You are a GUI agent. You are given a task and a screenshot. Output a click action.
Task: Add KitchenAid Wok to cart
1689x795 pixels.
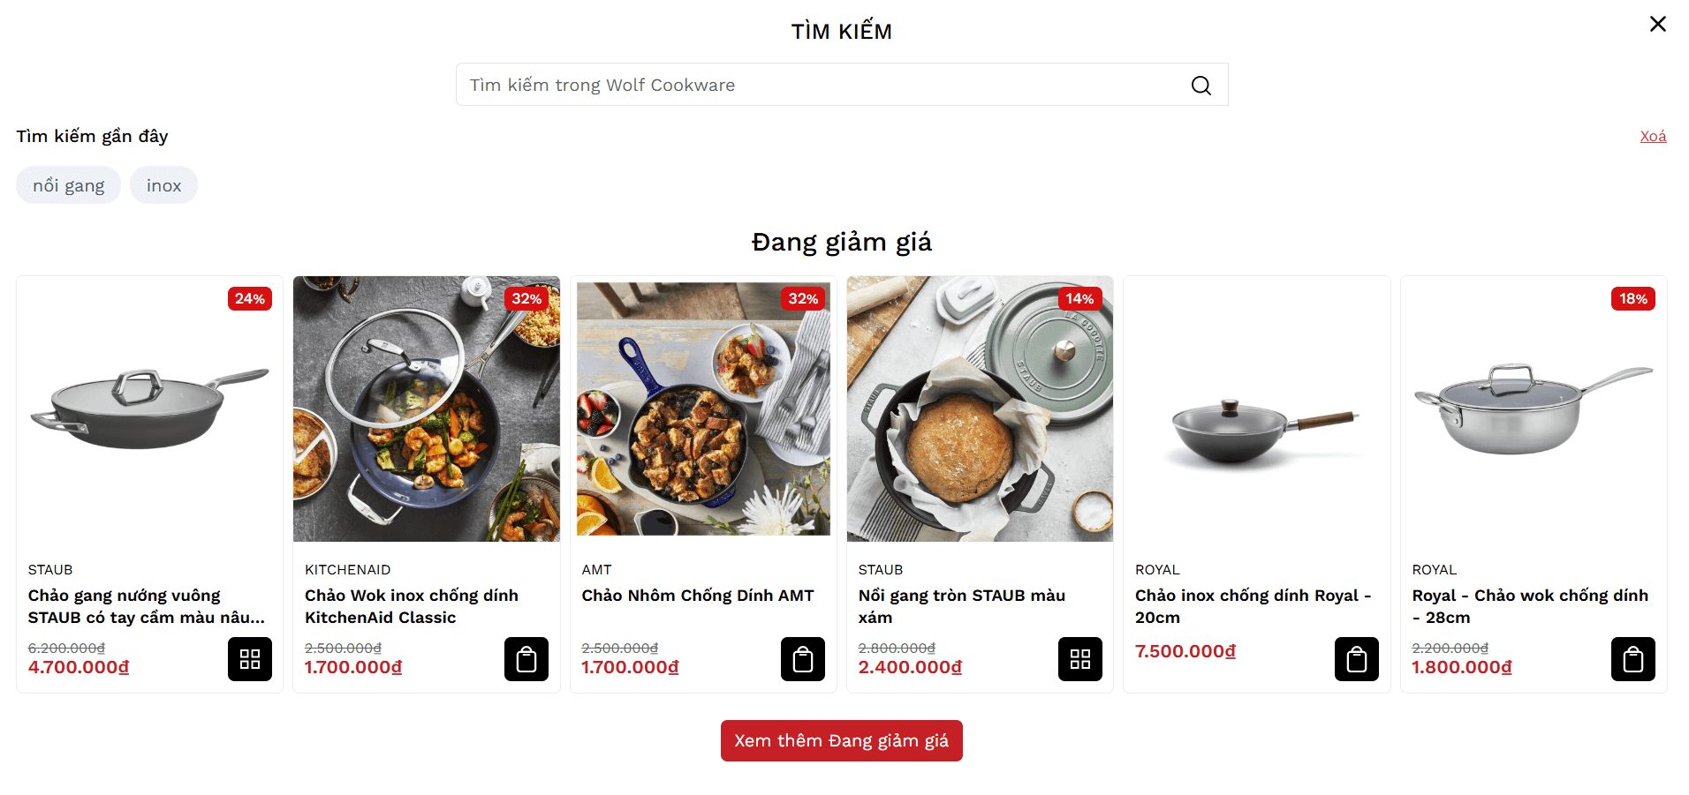coord(526,659)
